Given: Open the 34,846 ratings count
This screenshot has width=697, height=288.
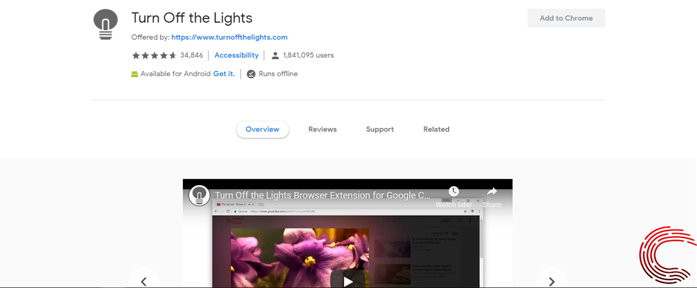Looking at the screenshot, I should click(192, 55).
